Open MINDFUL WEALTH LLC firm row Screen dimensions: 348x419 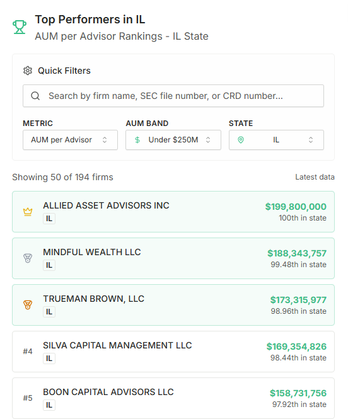click(x=173, y=258)
